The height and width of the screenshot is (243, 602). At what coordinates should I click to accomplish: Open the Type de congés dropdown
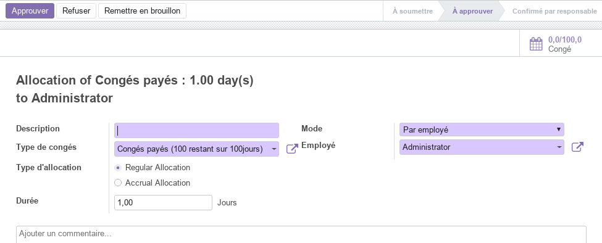(x=196, y=149)
